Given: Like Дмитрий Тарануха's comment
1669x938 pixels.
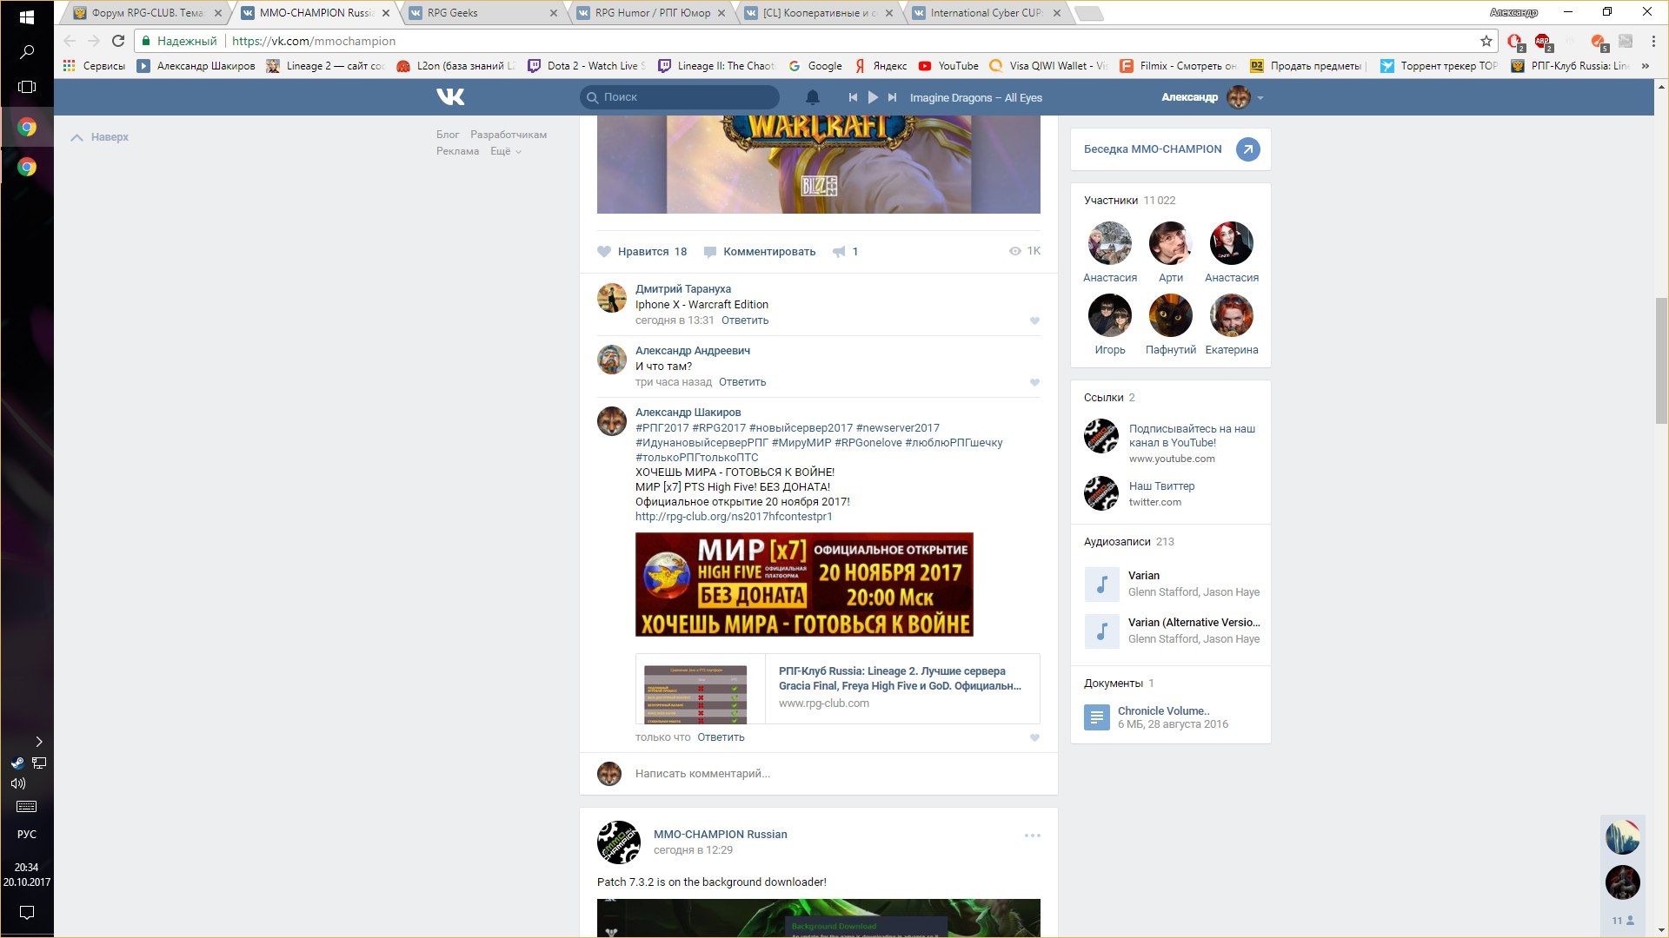Looking at the screenshot, I should (1034, 321).
